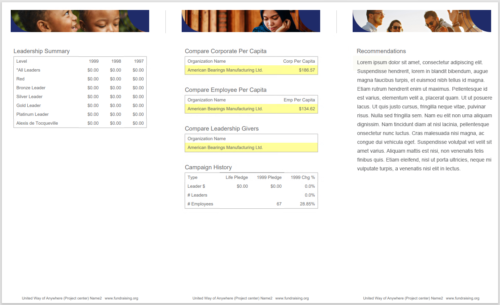Click the Life Pledge column header
Image resolution: width=500 pixels, height=305 pixels.
pos(237,177)
